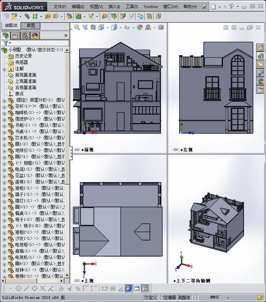This screenshot has width=266, height=302.
Task: Open the 视图(V) menu
Action: [x=96, y=7]
